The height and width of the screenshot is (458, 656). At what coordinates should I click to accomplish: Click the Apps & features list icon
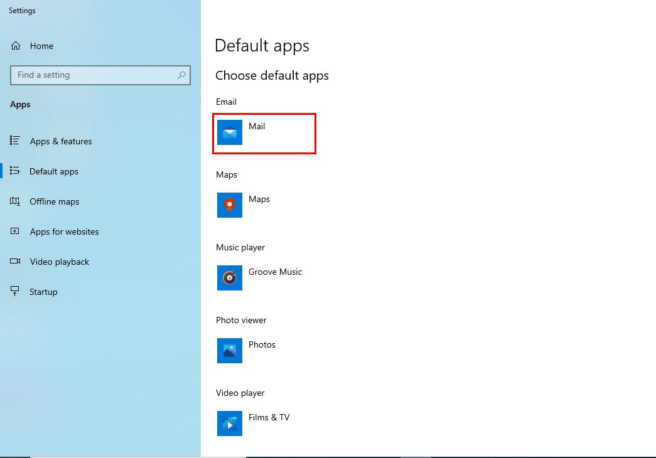tap(15, 141)
